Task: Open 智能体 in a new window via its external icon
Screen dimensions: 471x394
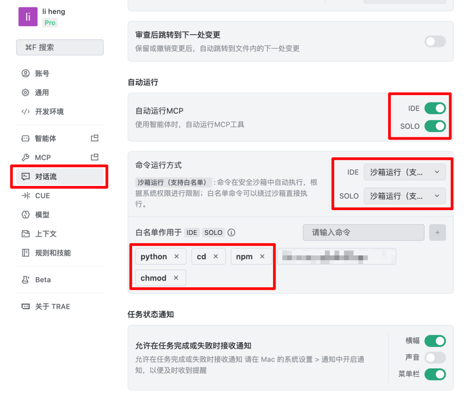Action: click(x=95, y=138)
